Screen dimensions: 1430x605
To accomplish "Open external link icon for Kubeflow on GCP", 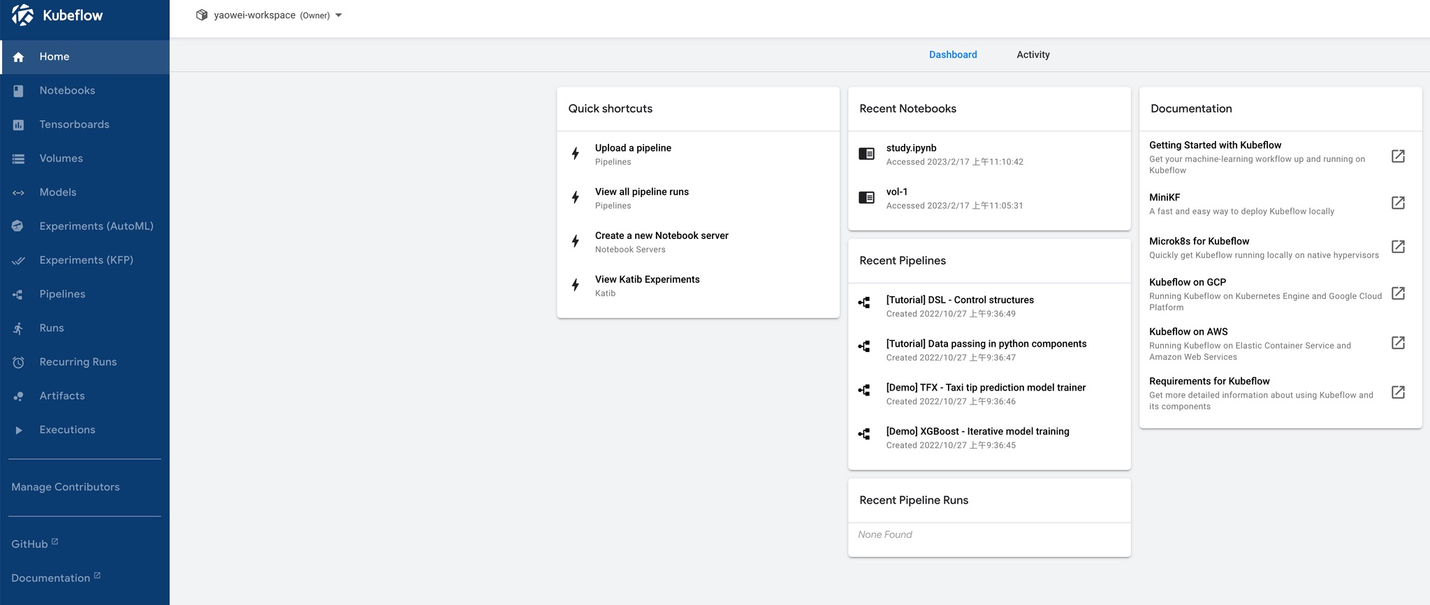I will (1398, 293).
